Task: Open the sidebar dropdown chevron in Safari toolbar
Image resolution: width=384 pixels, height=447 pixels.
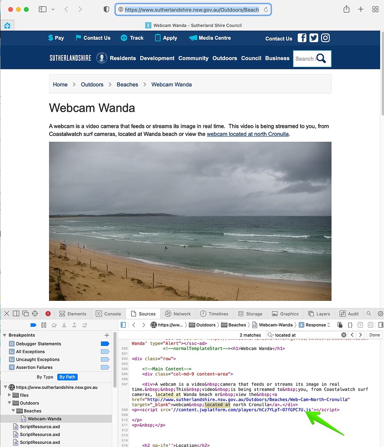Action: 53,9
